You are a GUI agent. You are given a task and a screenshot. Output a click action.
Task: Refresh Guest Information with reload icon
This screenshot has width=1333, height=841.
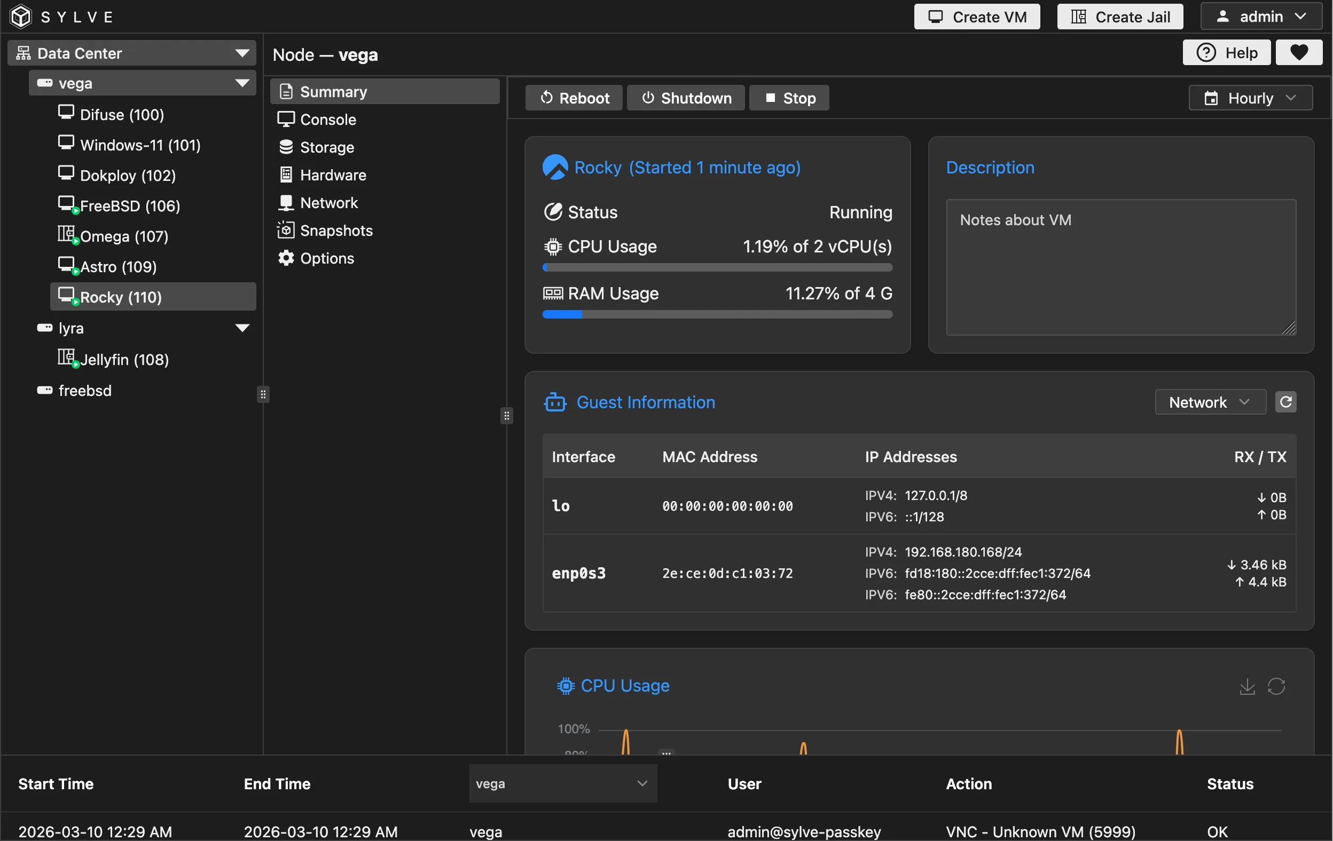point(1285,402)
